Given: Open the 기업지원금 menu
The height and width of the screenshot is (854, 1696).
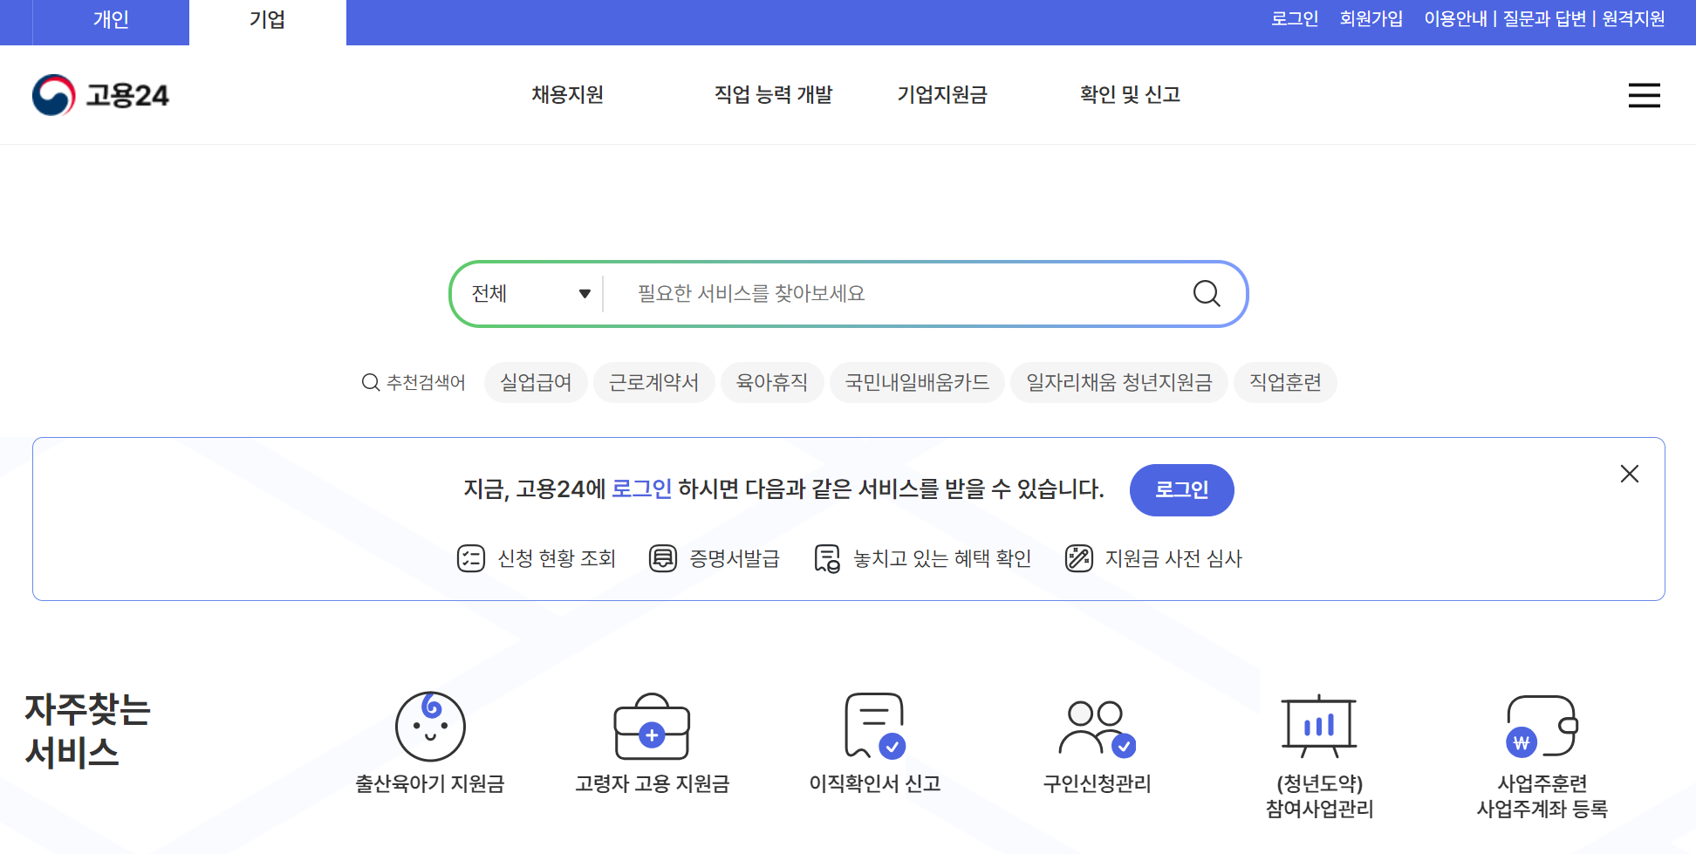Looking at the screenshot, I should pos(941,95).
